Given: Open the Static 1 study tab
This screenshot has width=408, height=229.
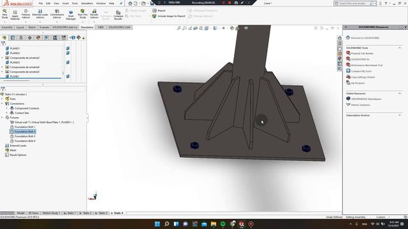Looking at the screenshot, I should (69, 213).
